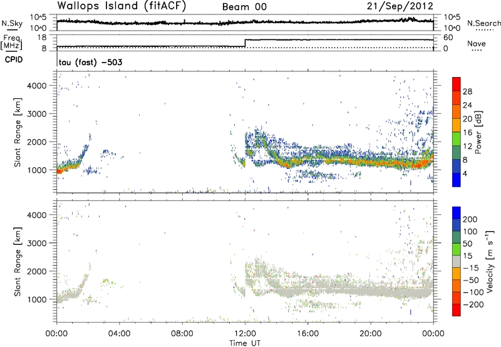Click the blue top segment of Velocity color bar
This screenshot has height=347, width=501.
(457, 213)
